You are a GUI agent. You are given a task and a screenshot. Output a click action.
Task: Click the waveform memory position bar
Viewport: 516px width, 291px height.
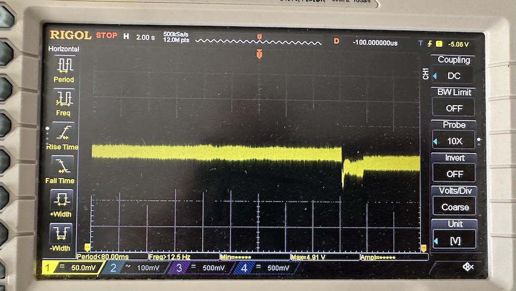[258, 40]
